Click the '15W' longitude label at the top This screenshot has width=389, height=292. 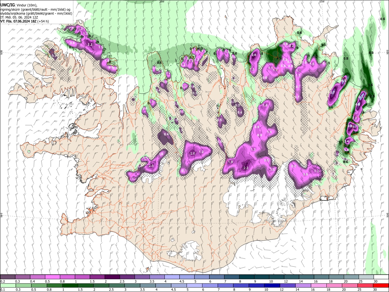322,2
